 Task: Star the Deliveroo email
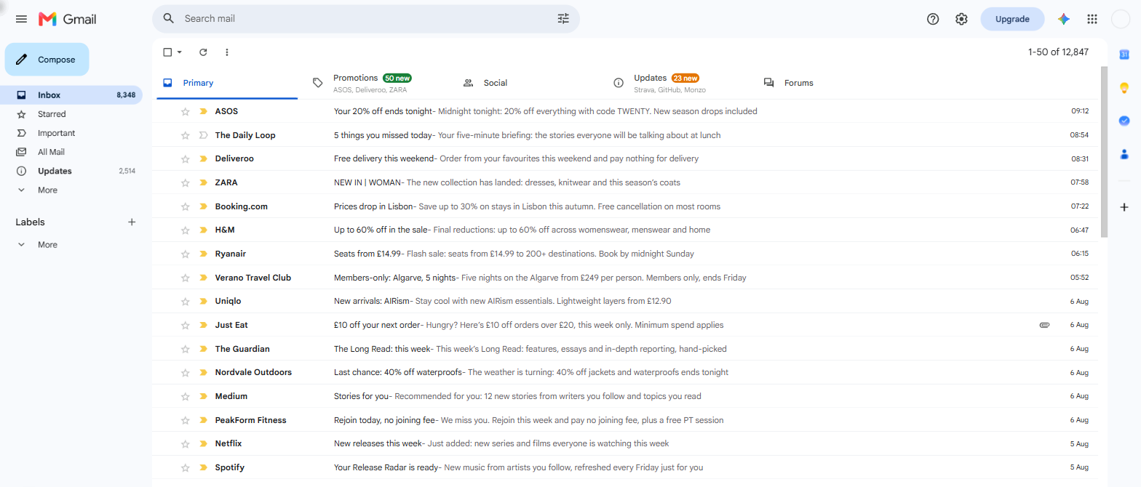[185, 158]
